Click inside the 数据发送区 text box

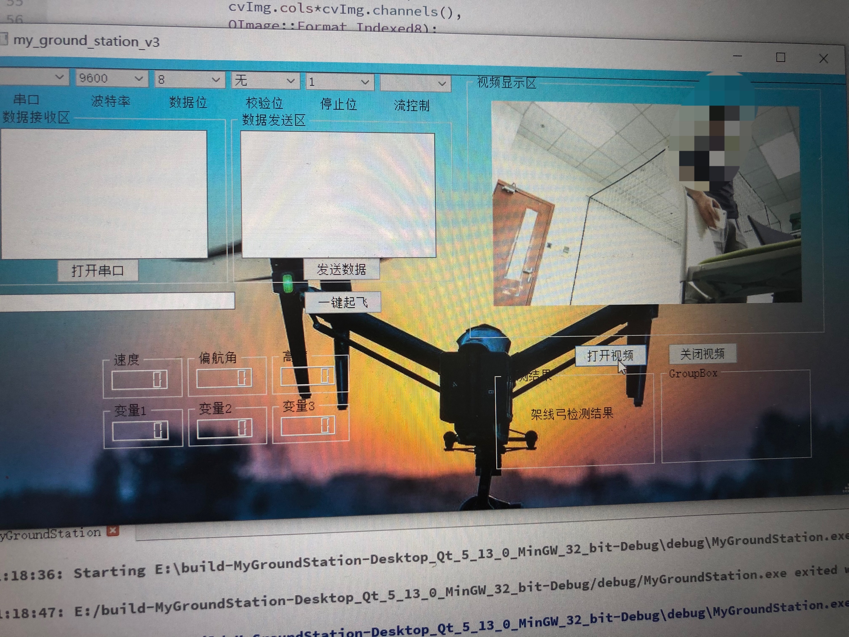click(338, 195)
